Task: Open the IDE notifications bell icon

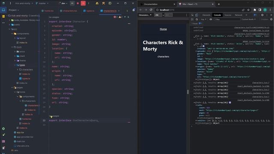Action: [134, 10]
